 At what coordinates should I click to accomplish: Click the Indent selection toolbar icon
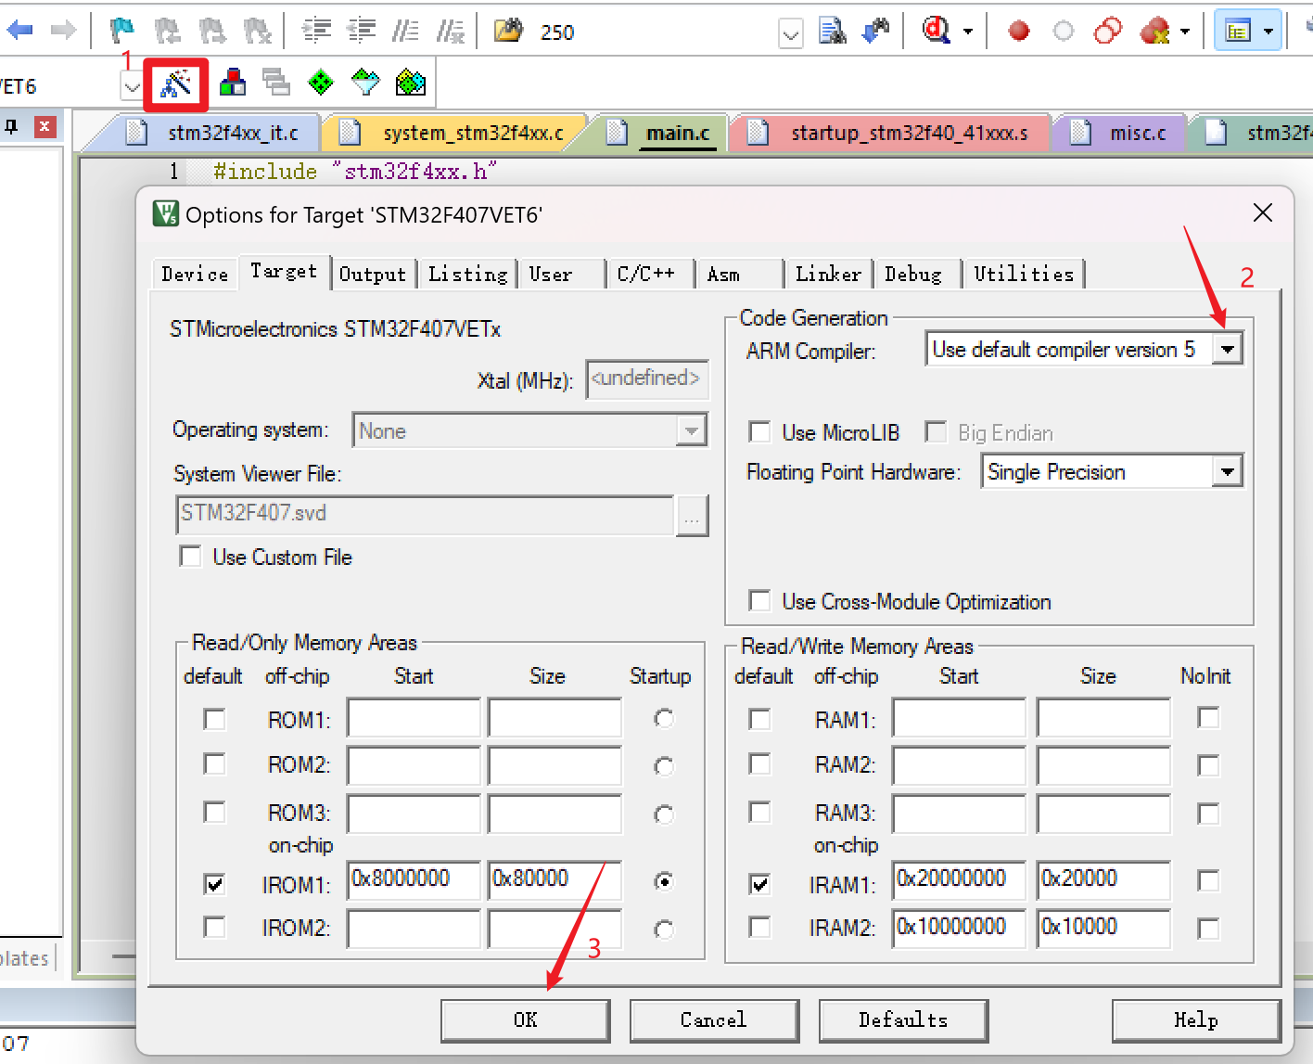316,32
